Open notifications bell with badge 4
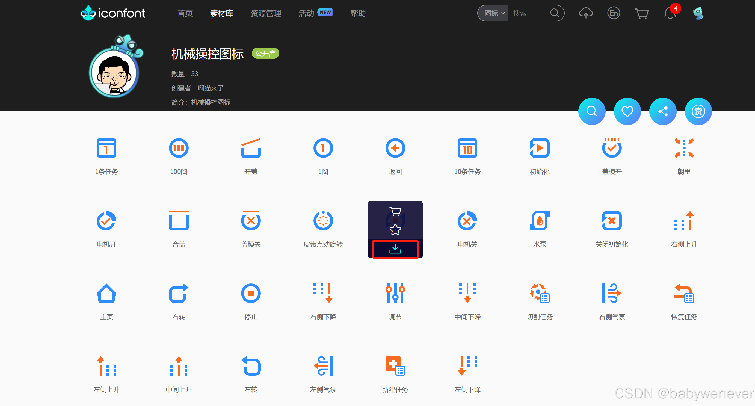This screenshot has height=406, width=755. tap(670, 13)
